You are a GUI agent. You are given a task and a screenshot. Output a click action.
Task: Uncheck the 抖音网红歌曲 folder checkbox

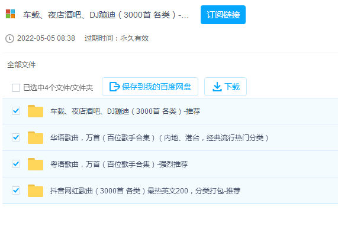tap(16, 190)
